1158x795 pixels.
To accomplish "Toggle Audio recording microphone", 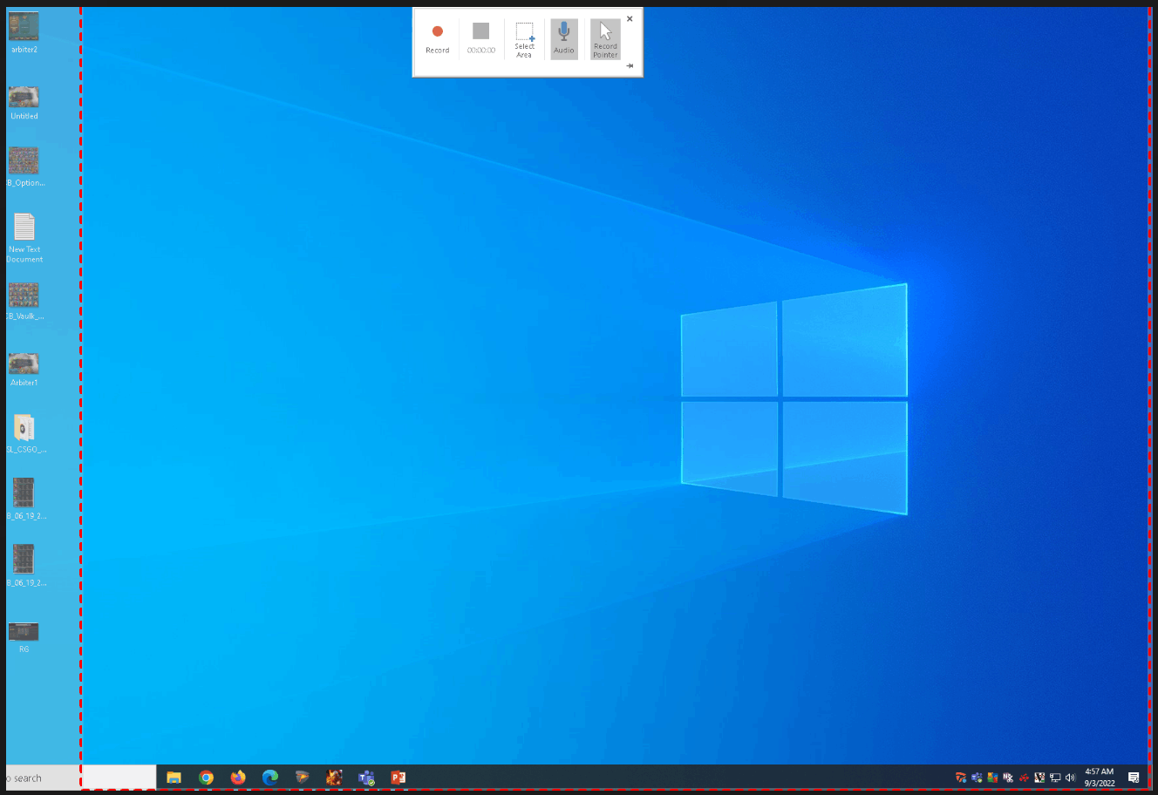I will (564, 39).
